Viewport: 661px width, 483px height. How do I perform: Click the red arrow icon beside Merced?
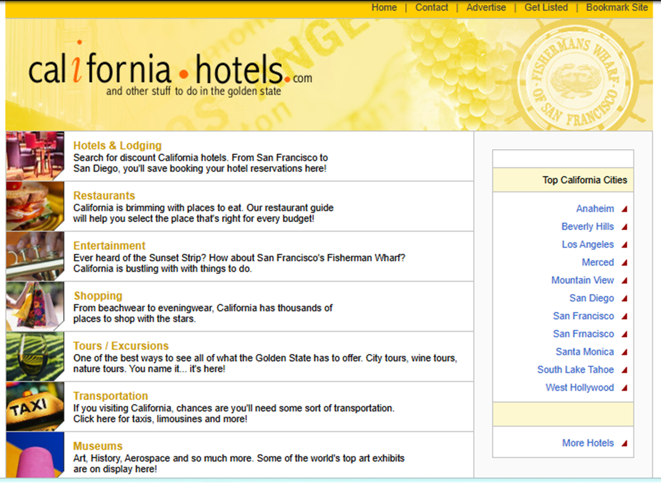coord(624,263)
